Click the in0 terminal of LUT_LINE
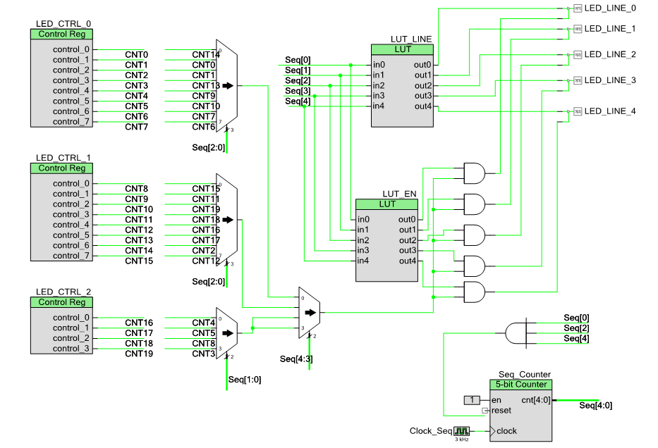The image size is (658, 448). coord(379,65)
